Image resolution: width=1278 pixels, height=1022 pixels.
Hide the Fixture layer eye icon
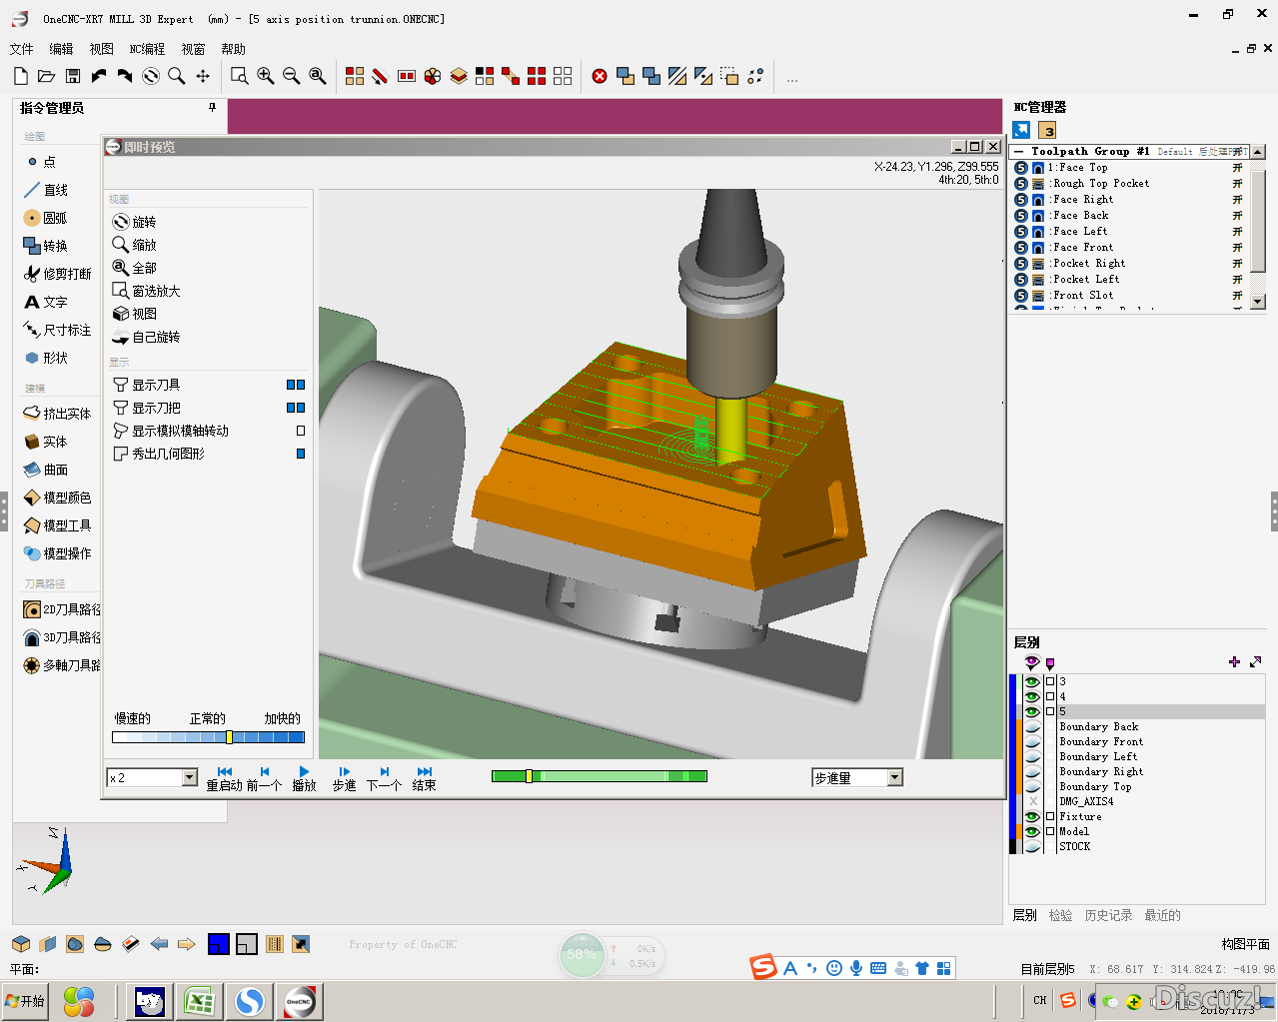(x=1032, y=816)
